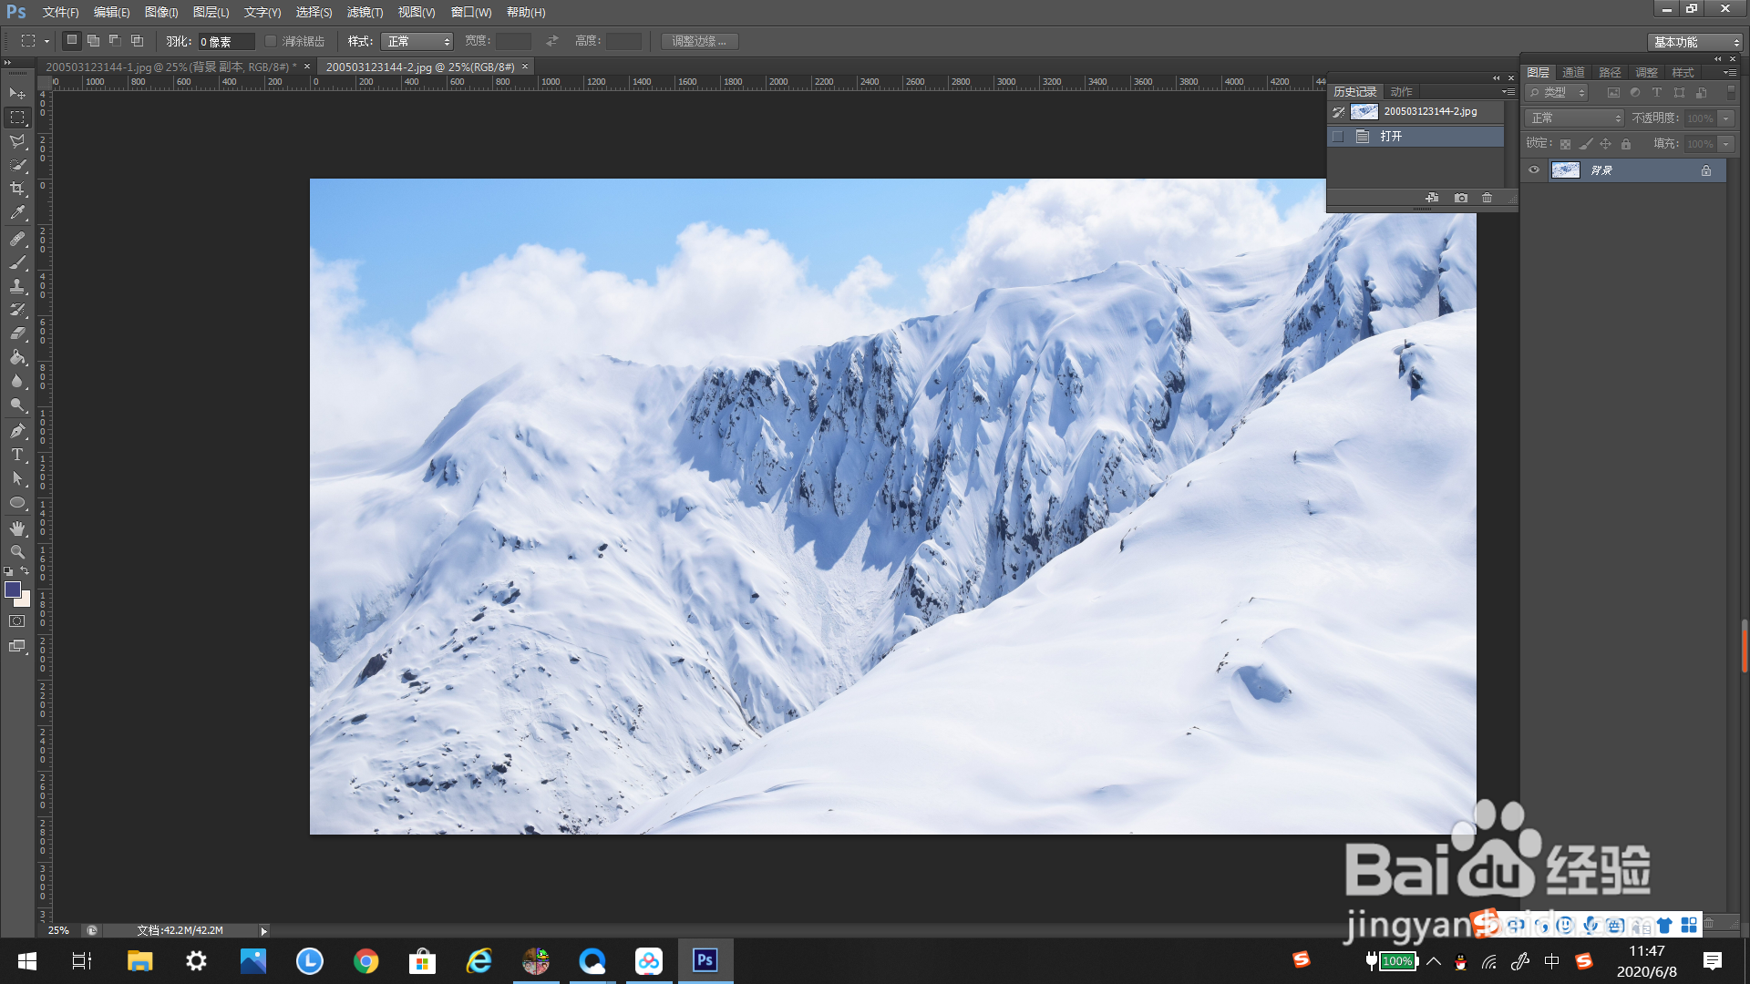Click the 调整边缘 refine edge button
Image resolution: width=1750 pixels, height=984 pixels.
point(699,41)
